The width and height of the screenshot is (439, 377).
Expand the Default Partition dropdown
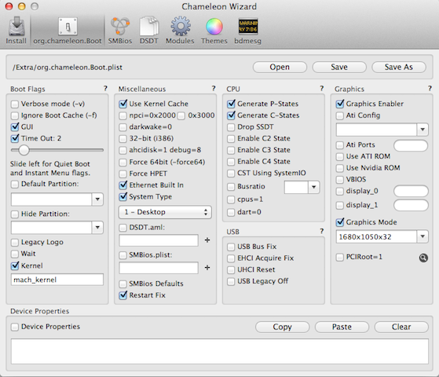(97, 199)
